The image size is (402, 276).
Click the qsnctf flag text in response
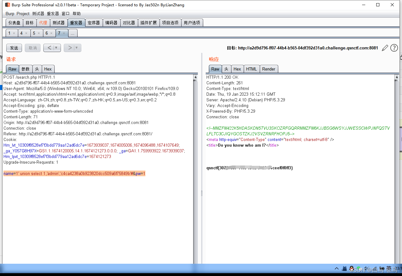[x=250, y=168]
